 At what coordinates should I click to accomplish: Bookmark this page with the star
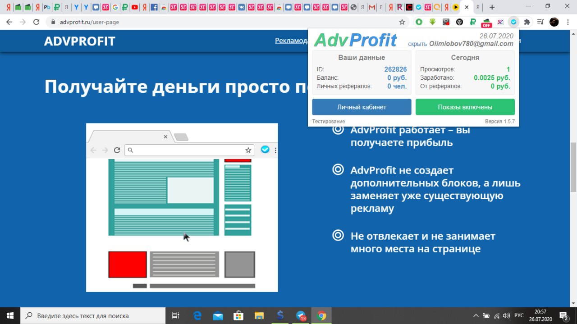click(x=402, y=22)
